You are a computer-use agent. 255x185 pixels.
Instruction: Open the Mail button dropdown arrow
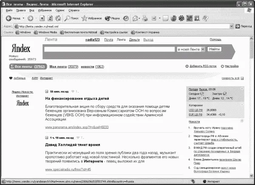point(139,18)
